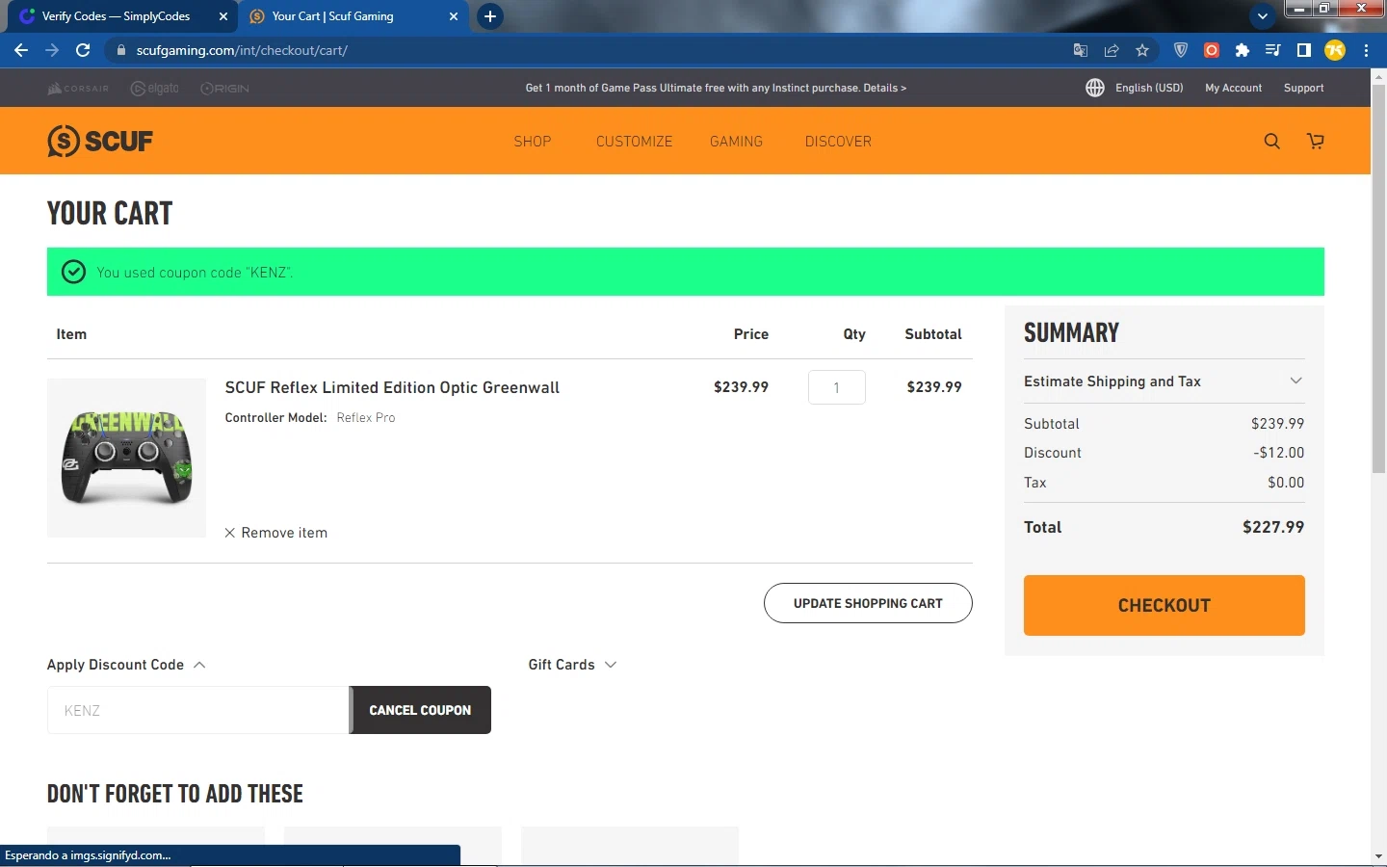The height and width of the screenshot is (867, 1387).
Task: Open the GAMING menu
Action: pos(736,142)
